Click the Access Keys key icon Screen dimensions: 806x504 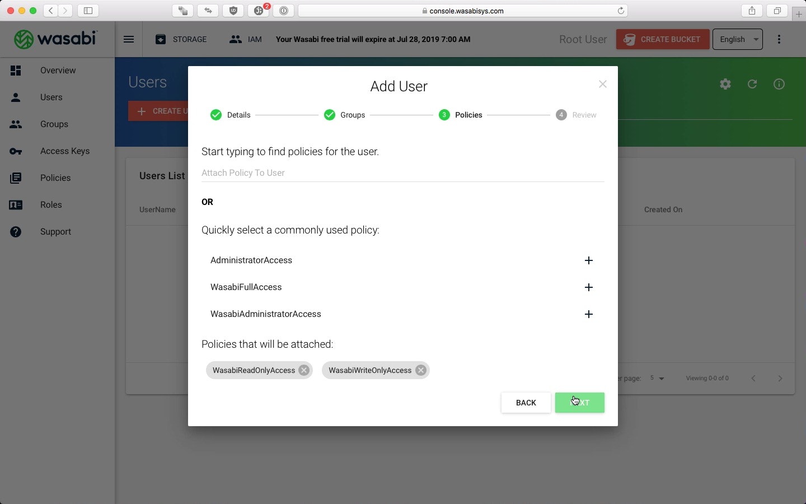(x=16, y=151)
